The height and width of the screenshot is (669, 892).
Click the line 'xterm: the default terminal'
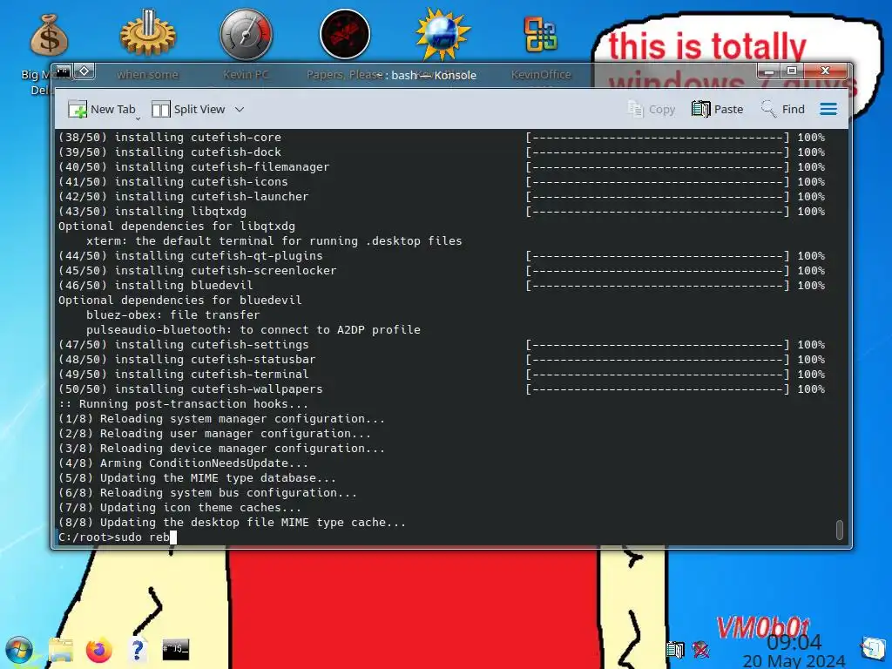click(x=274, y=240)
